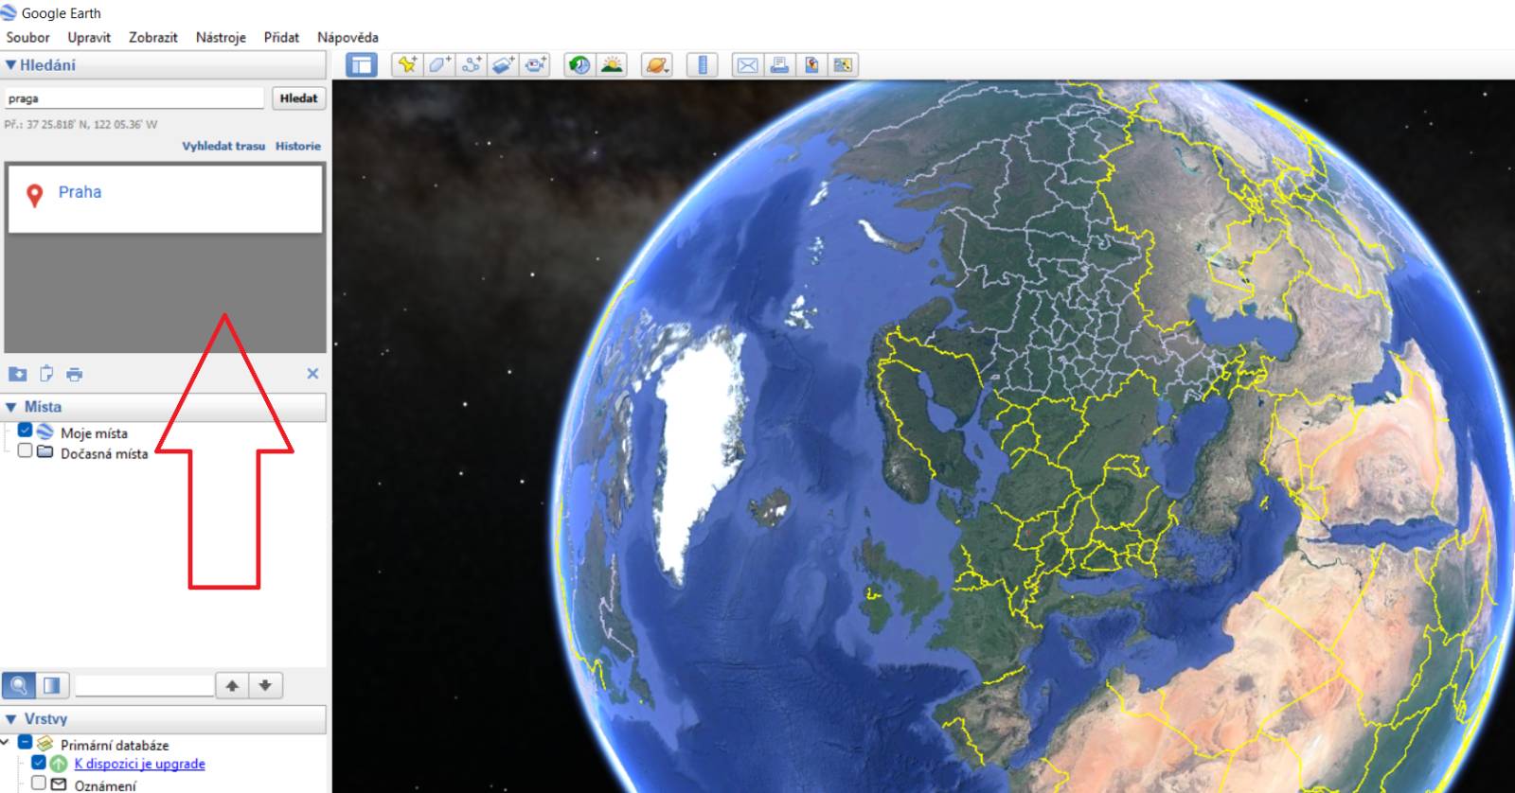
Task: Uncheck the Moje místa checkbox
Action: point(25,431)
